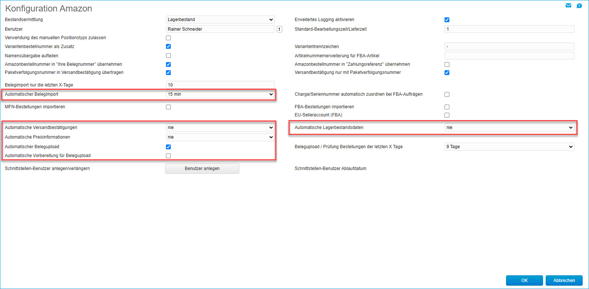Expand Automatische Versandbestätigungen dropdown

point(220,127)
